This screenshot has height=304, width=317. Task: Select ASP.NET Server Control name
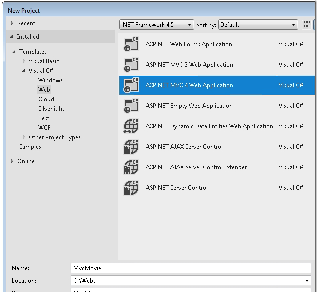click(x=176, y=188)
